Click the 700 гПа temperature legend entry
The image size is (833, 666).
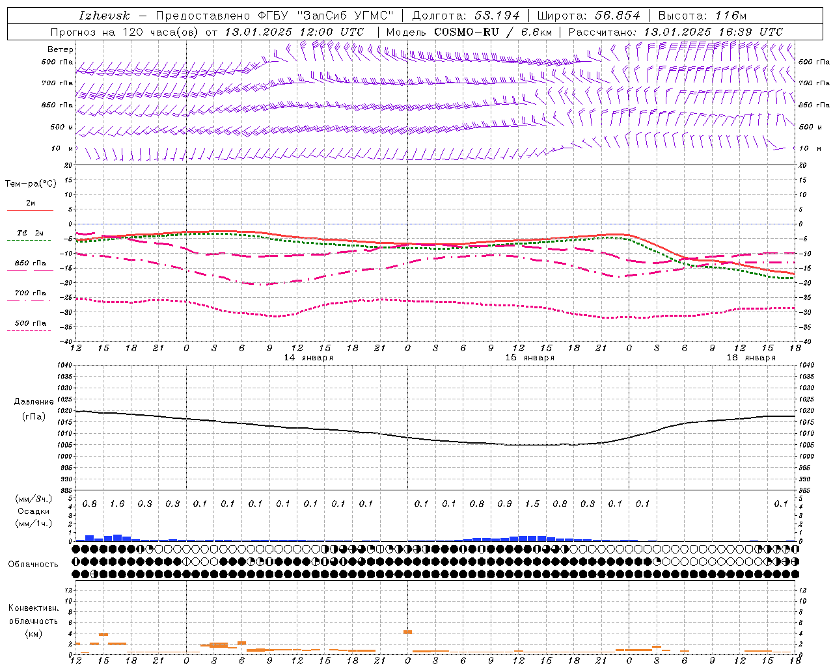coord(31,293)
